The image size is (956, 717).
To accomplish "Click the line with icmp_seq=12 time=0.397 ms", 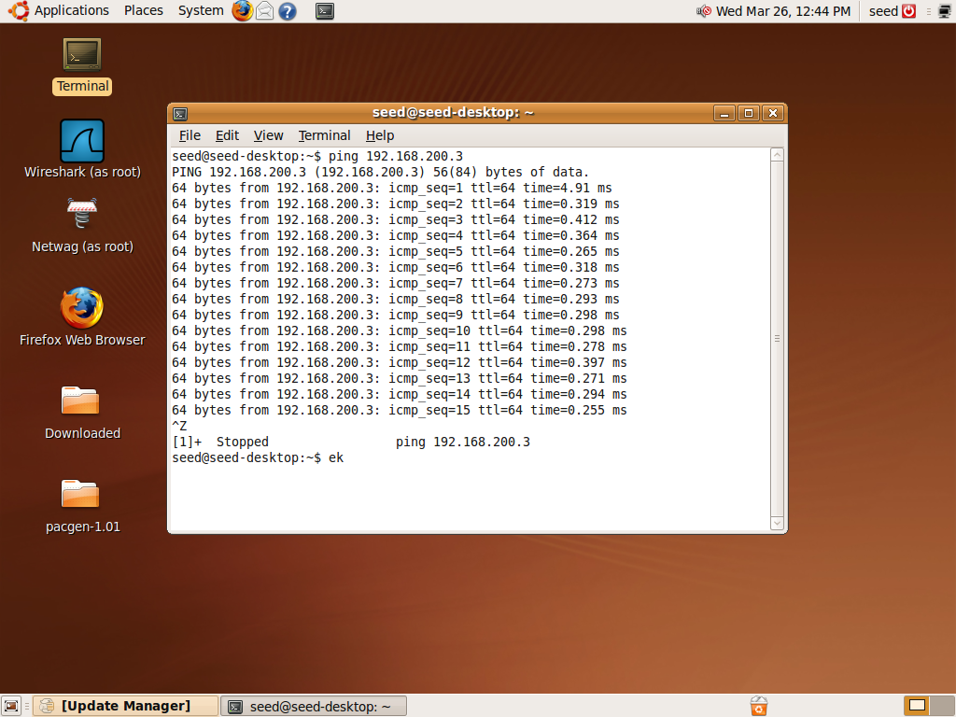I will tap(399, 362).
